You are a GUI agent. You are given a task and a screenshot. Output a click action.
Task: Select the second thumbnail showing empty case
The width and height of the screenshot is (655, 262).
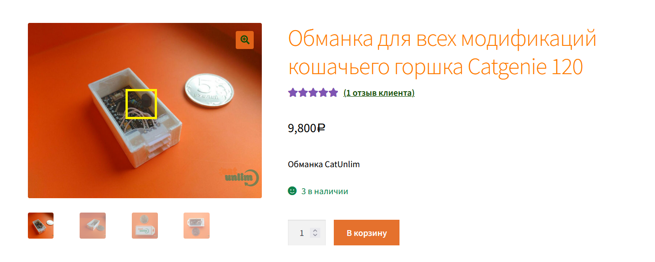tap(93, 226)
